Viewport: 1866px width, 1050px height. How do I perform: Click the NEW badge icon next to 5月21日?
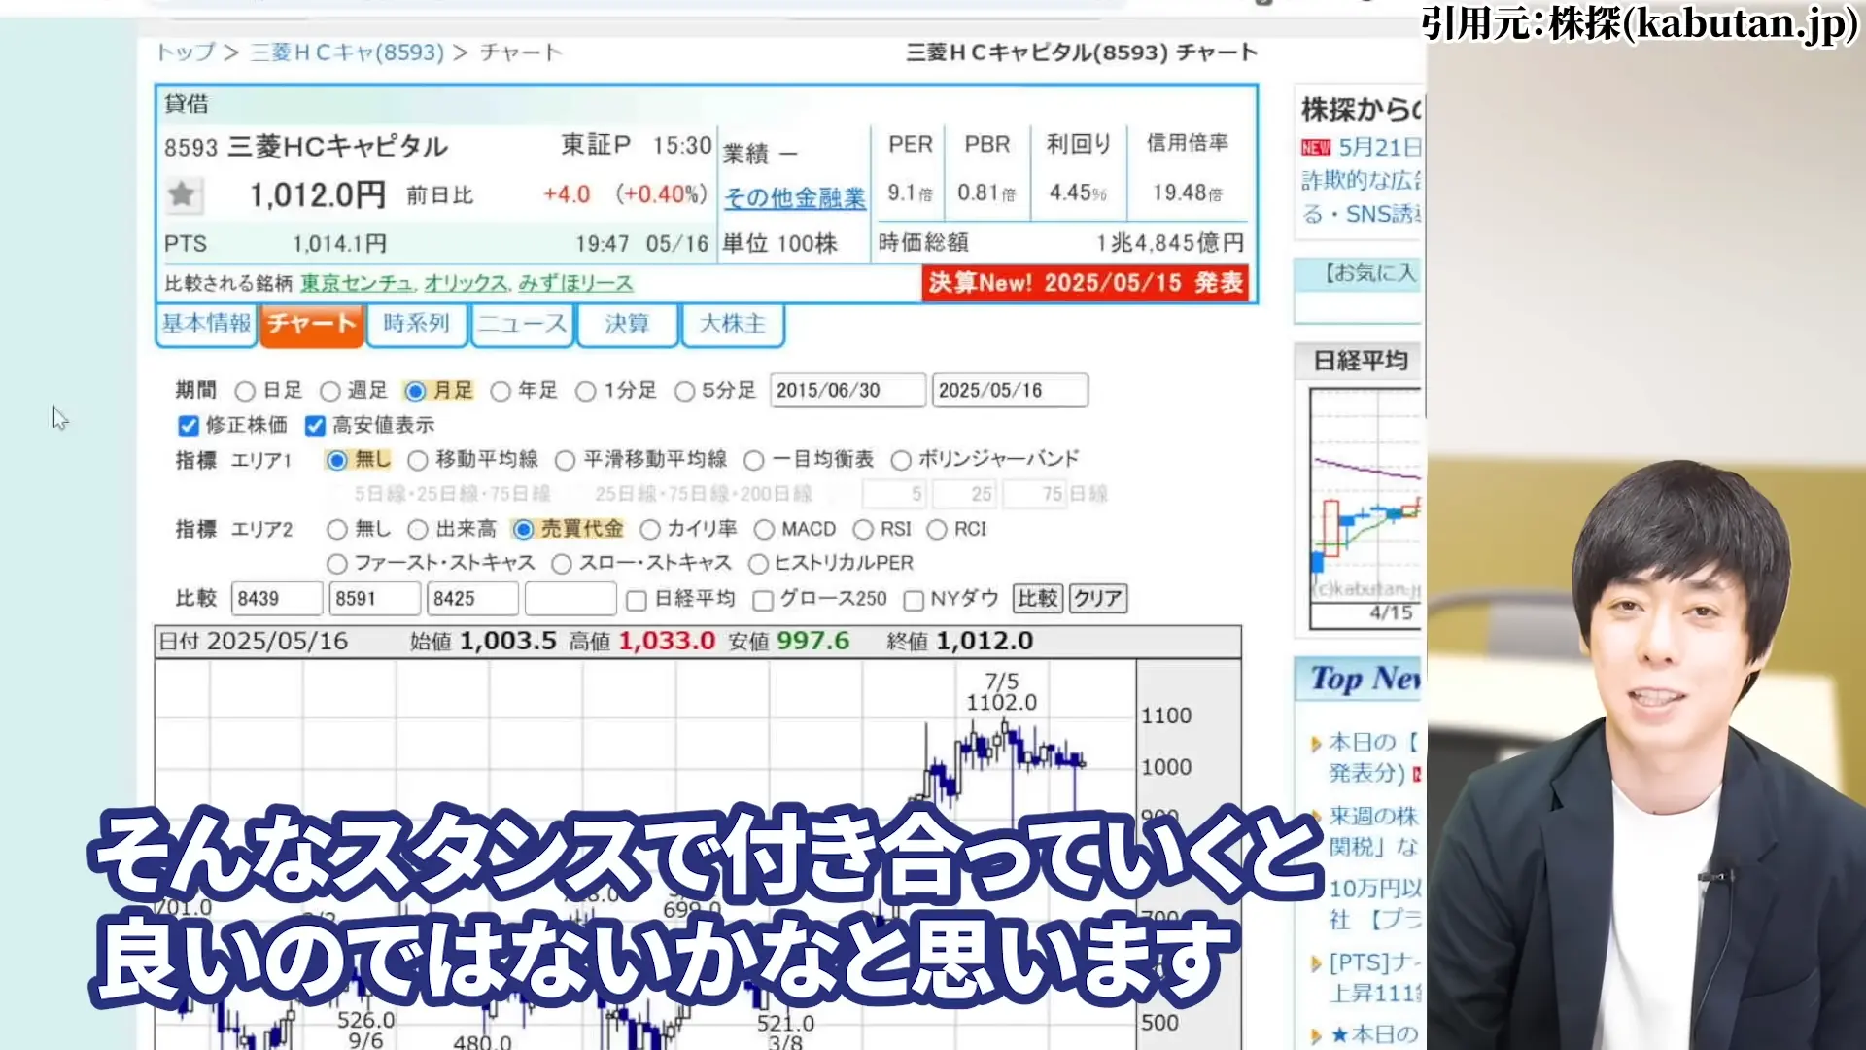[x=1316, y=147]
